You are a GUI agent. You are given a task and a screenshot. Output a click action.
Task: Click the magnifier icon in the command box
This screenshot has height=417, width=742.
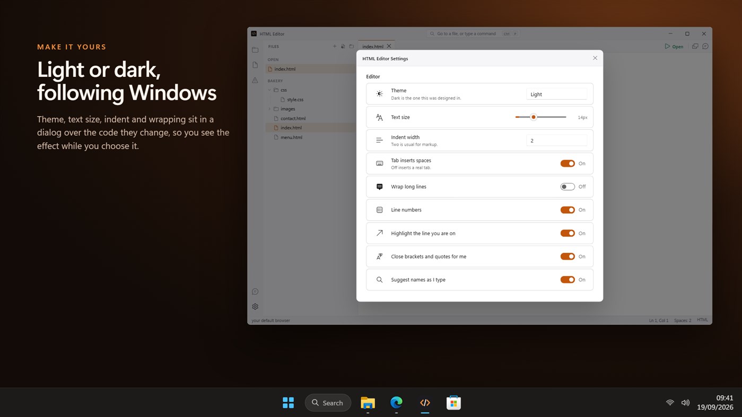432,33
